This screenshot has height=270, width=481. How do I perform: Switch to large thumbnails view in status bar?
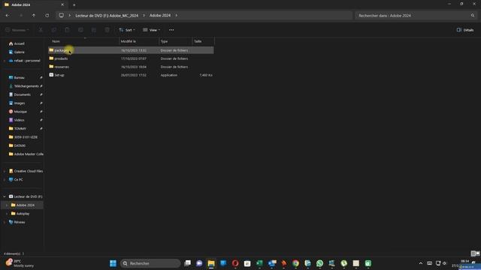[x=478, y=253]
